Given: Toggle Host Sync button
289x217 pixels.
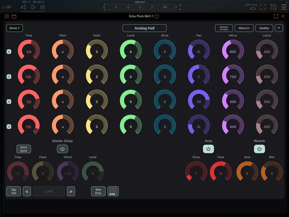Looking at the screenshot, I should [x=24, y=149].
